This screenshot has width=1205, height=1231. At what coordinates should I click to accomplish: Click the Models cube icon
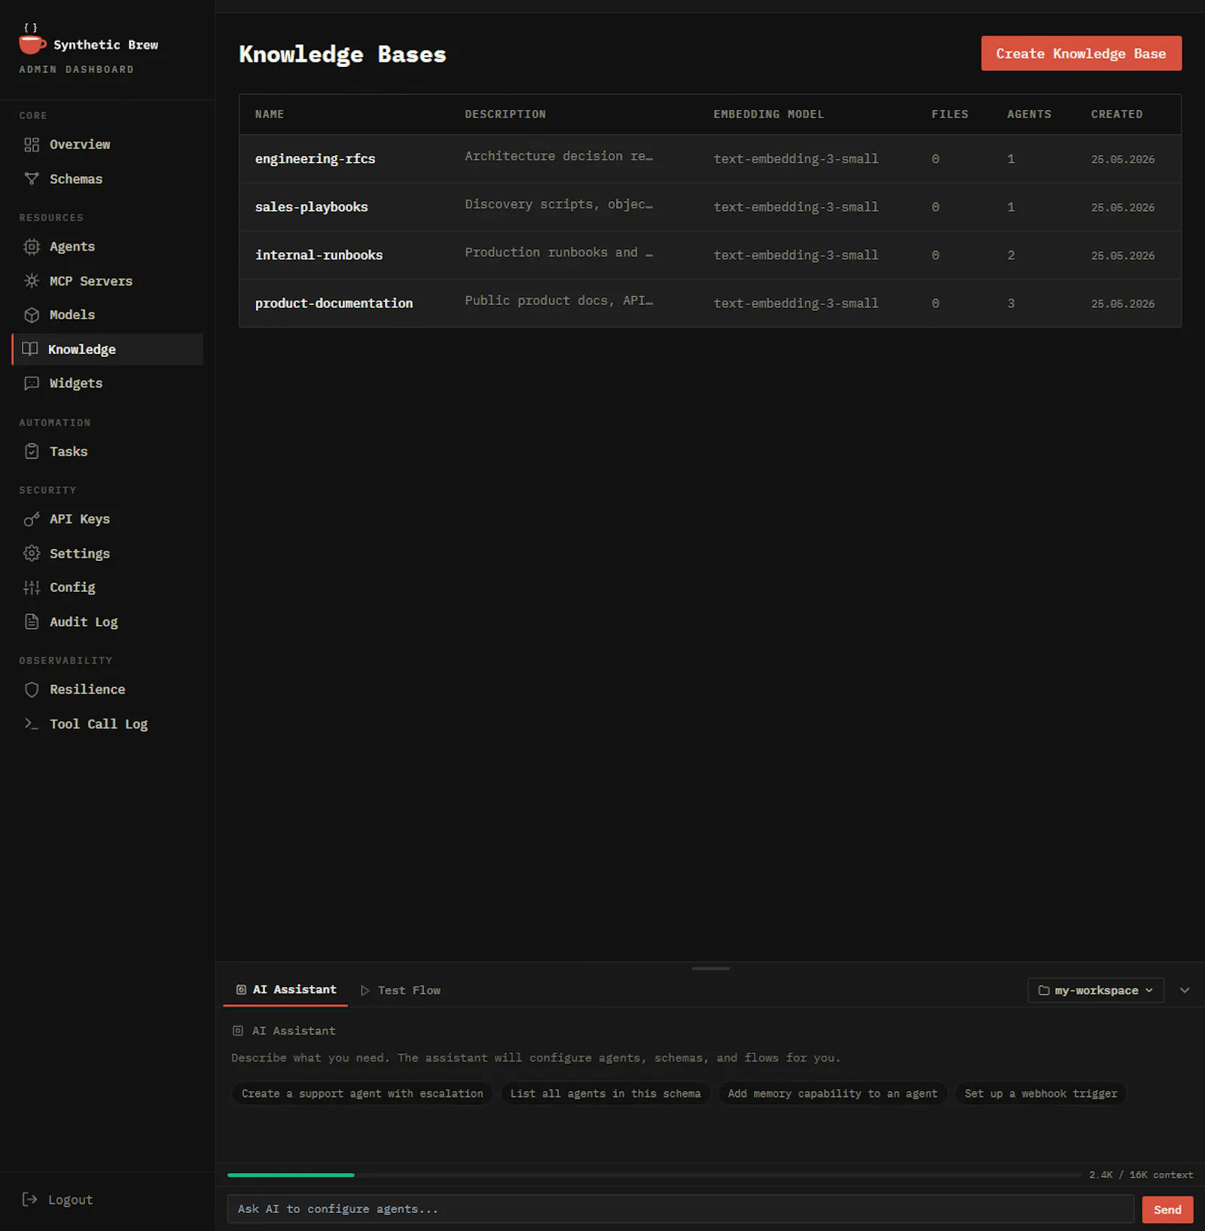coord(32,315)
